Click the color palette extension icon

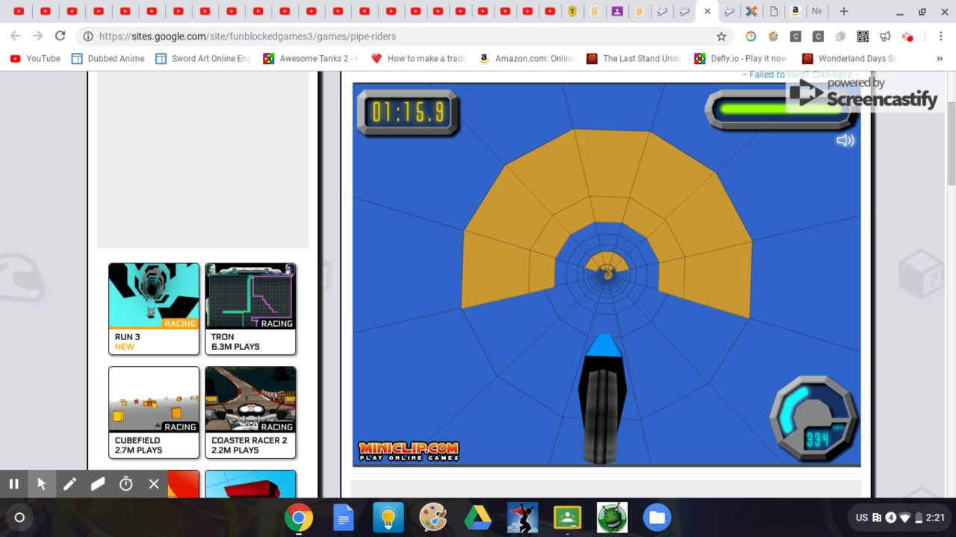coord(773,36)
